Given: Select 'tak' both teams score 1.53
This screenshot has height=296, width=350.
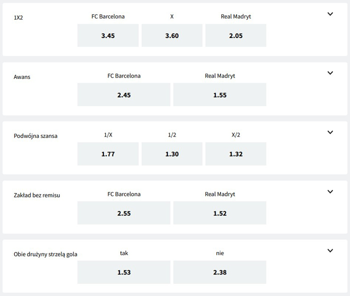Looking at the screenshot, I should [x=124, y=272].
